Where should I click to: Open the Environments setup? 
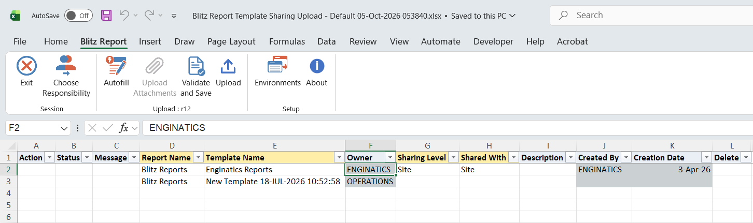[x=277, y=71]
